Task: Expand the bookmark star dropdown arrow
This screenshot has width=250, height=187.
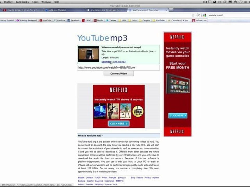Action: [x=196, y=15]
